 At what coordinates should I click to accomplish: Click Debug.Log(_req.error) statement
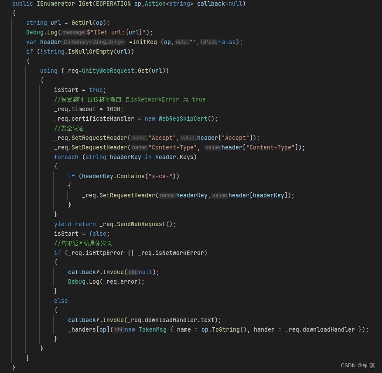[x=106, y=281]
